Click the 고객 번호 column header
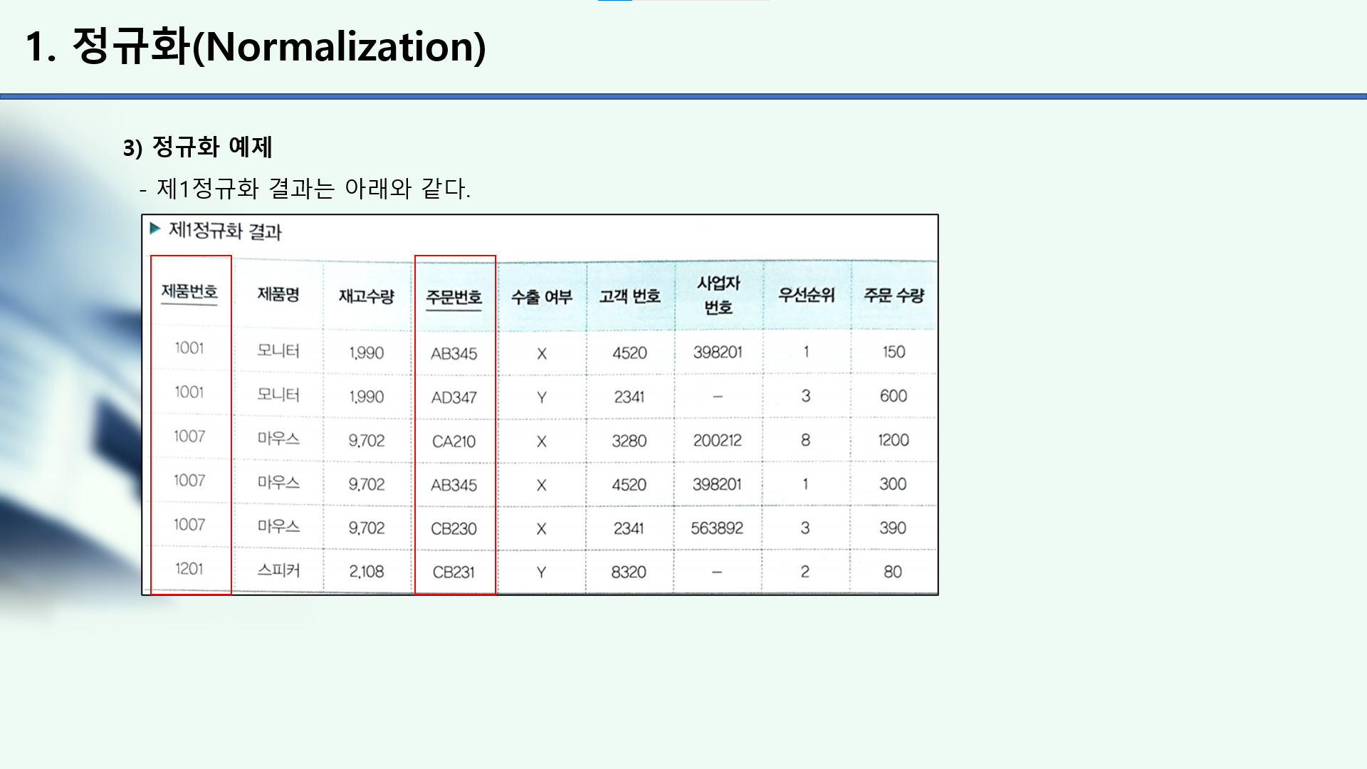The height and width of the screenshot is (769, 1367). tap(630, 296)
